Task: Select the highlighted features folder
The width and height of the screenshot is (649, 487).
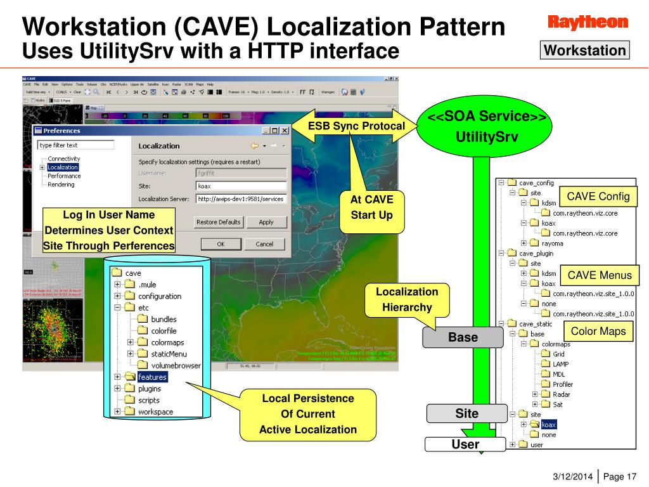Action: (x=146, y=377)
